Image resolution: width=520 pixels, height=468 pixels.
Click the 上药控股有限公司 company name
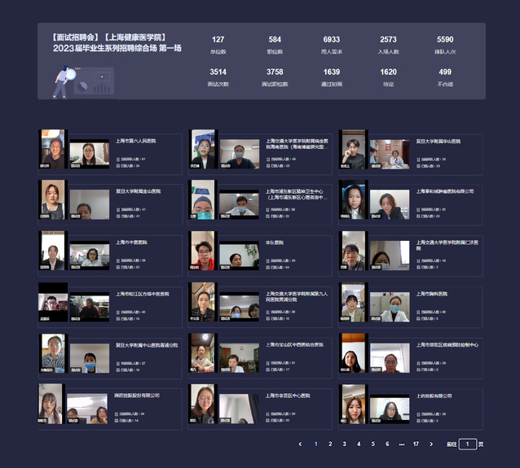coord(434,396)
